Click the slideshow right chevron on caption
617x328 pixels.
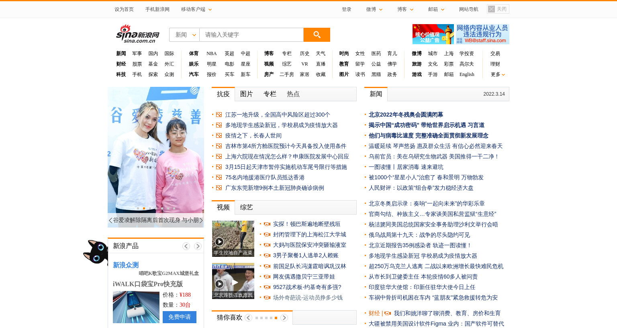[201, 220]
